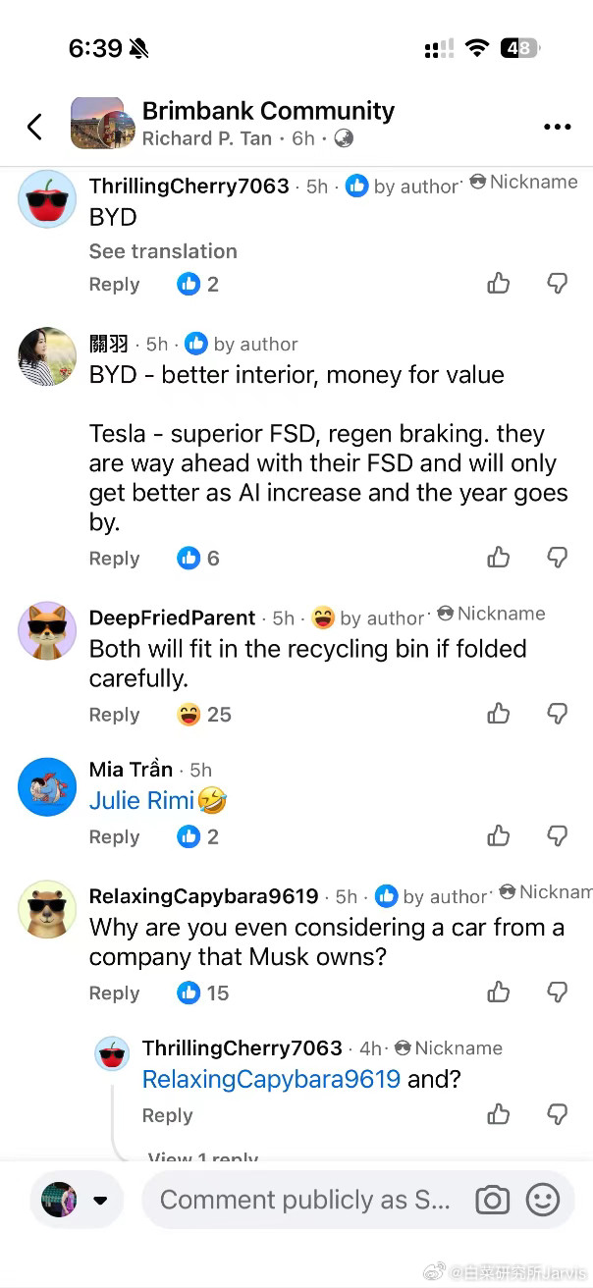Like the 關羽 comment about Tesla FSD
The width and height of the screenshot is (593, 1288).
[499, 558]
